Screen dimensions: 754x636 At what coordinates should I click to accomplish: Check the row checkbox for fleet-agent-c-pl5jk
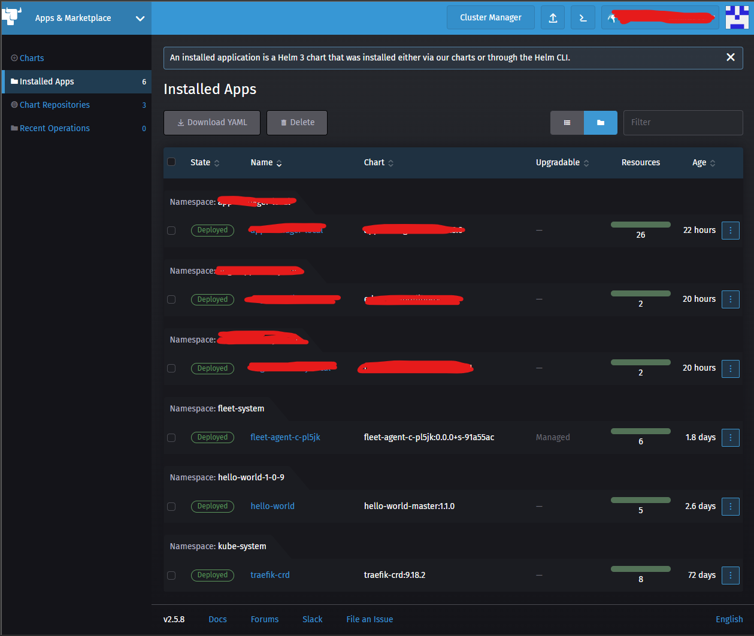171,437
